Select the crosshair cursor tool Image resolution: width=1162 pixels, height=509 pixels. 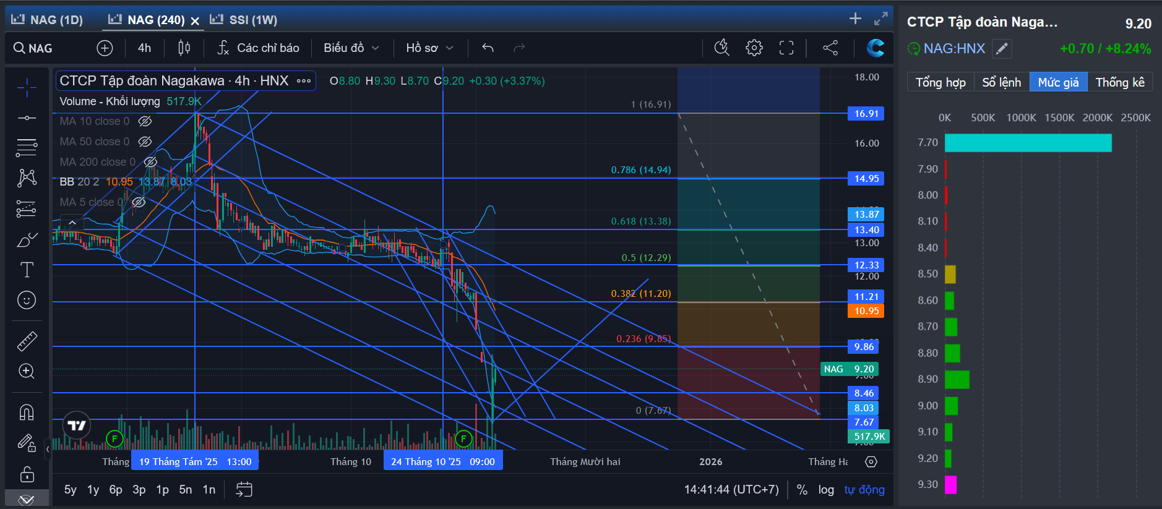coord(27,88)
